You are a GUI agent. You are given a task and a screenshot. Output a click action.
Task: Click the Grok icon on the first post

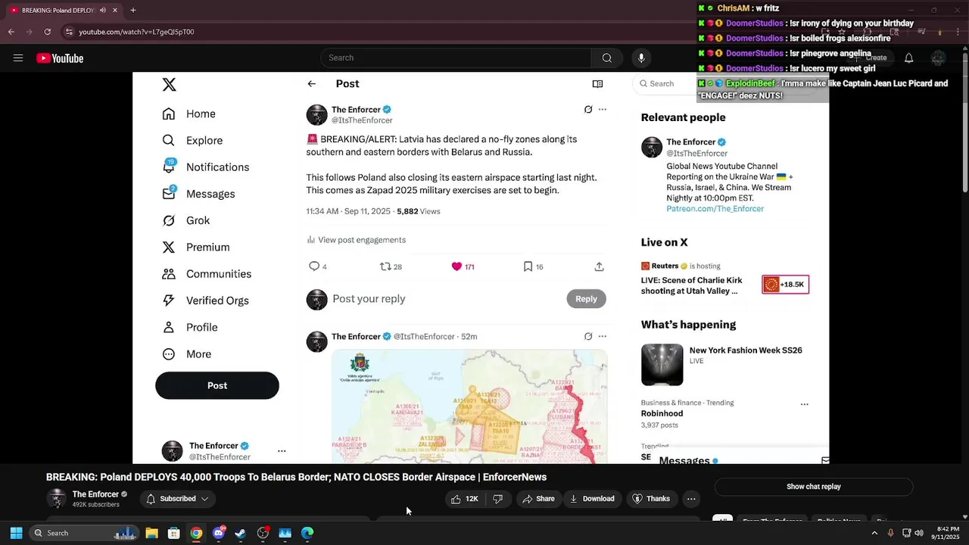tap(588, 110)
